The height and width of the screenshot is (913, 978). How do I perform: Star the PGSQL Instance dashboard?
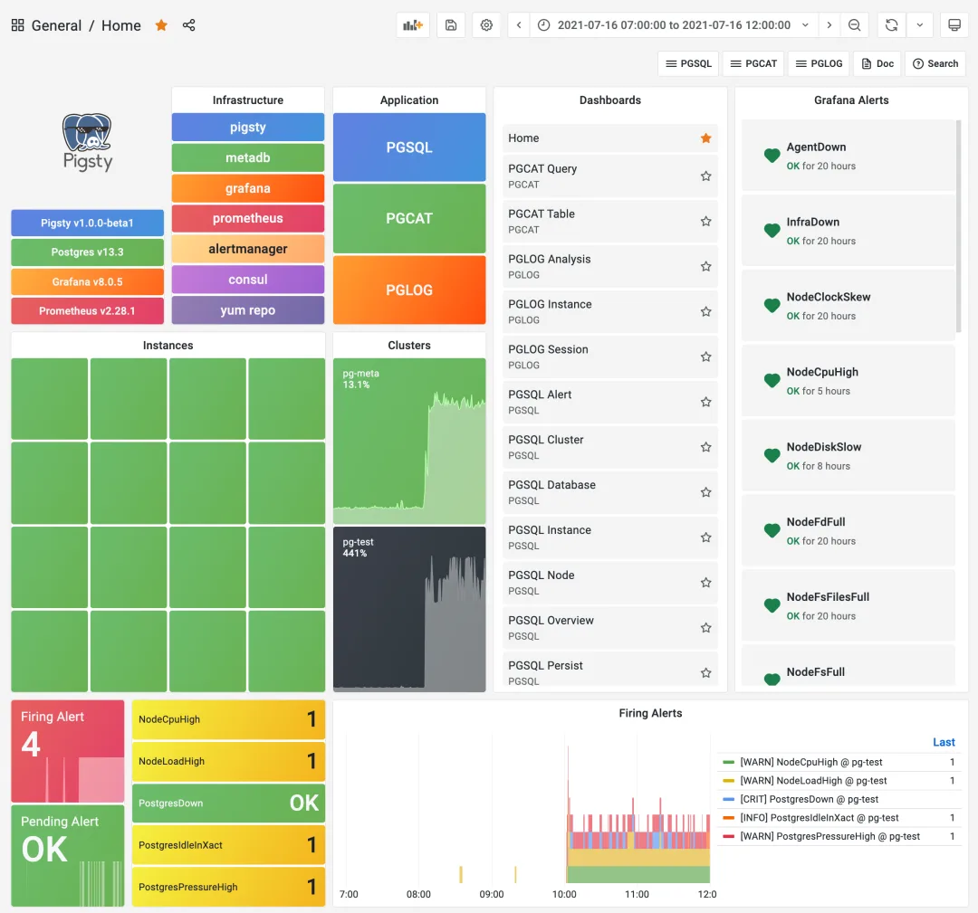[x=706, y=537]
